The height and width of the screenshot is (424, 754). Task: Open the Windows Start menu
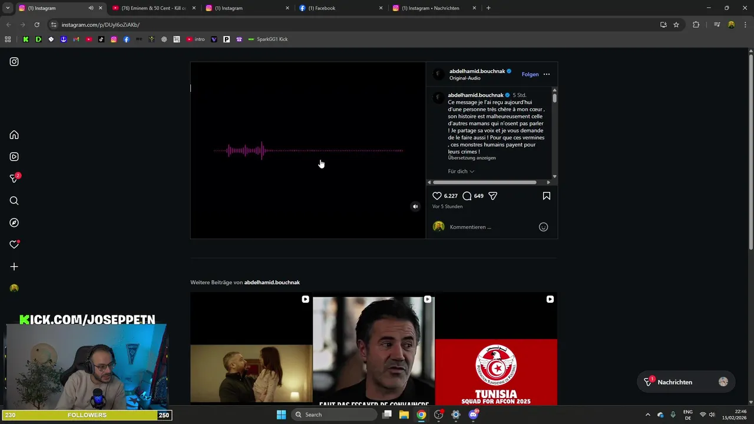click(281, 415)
